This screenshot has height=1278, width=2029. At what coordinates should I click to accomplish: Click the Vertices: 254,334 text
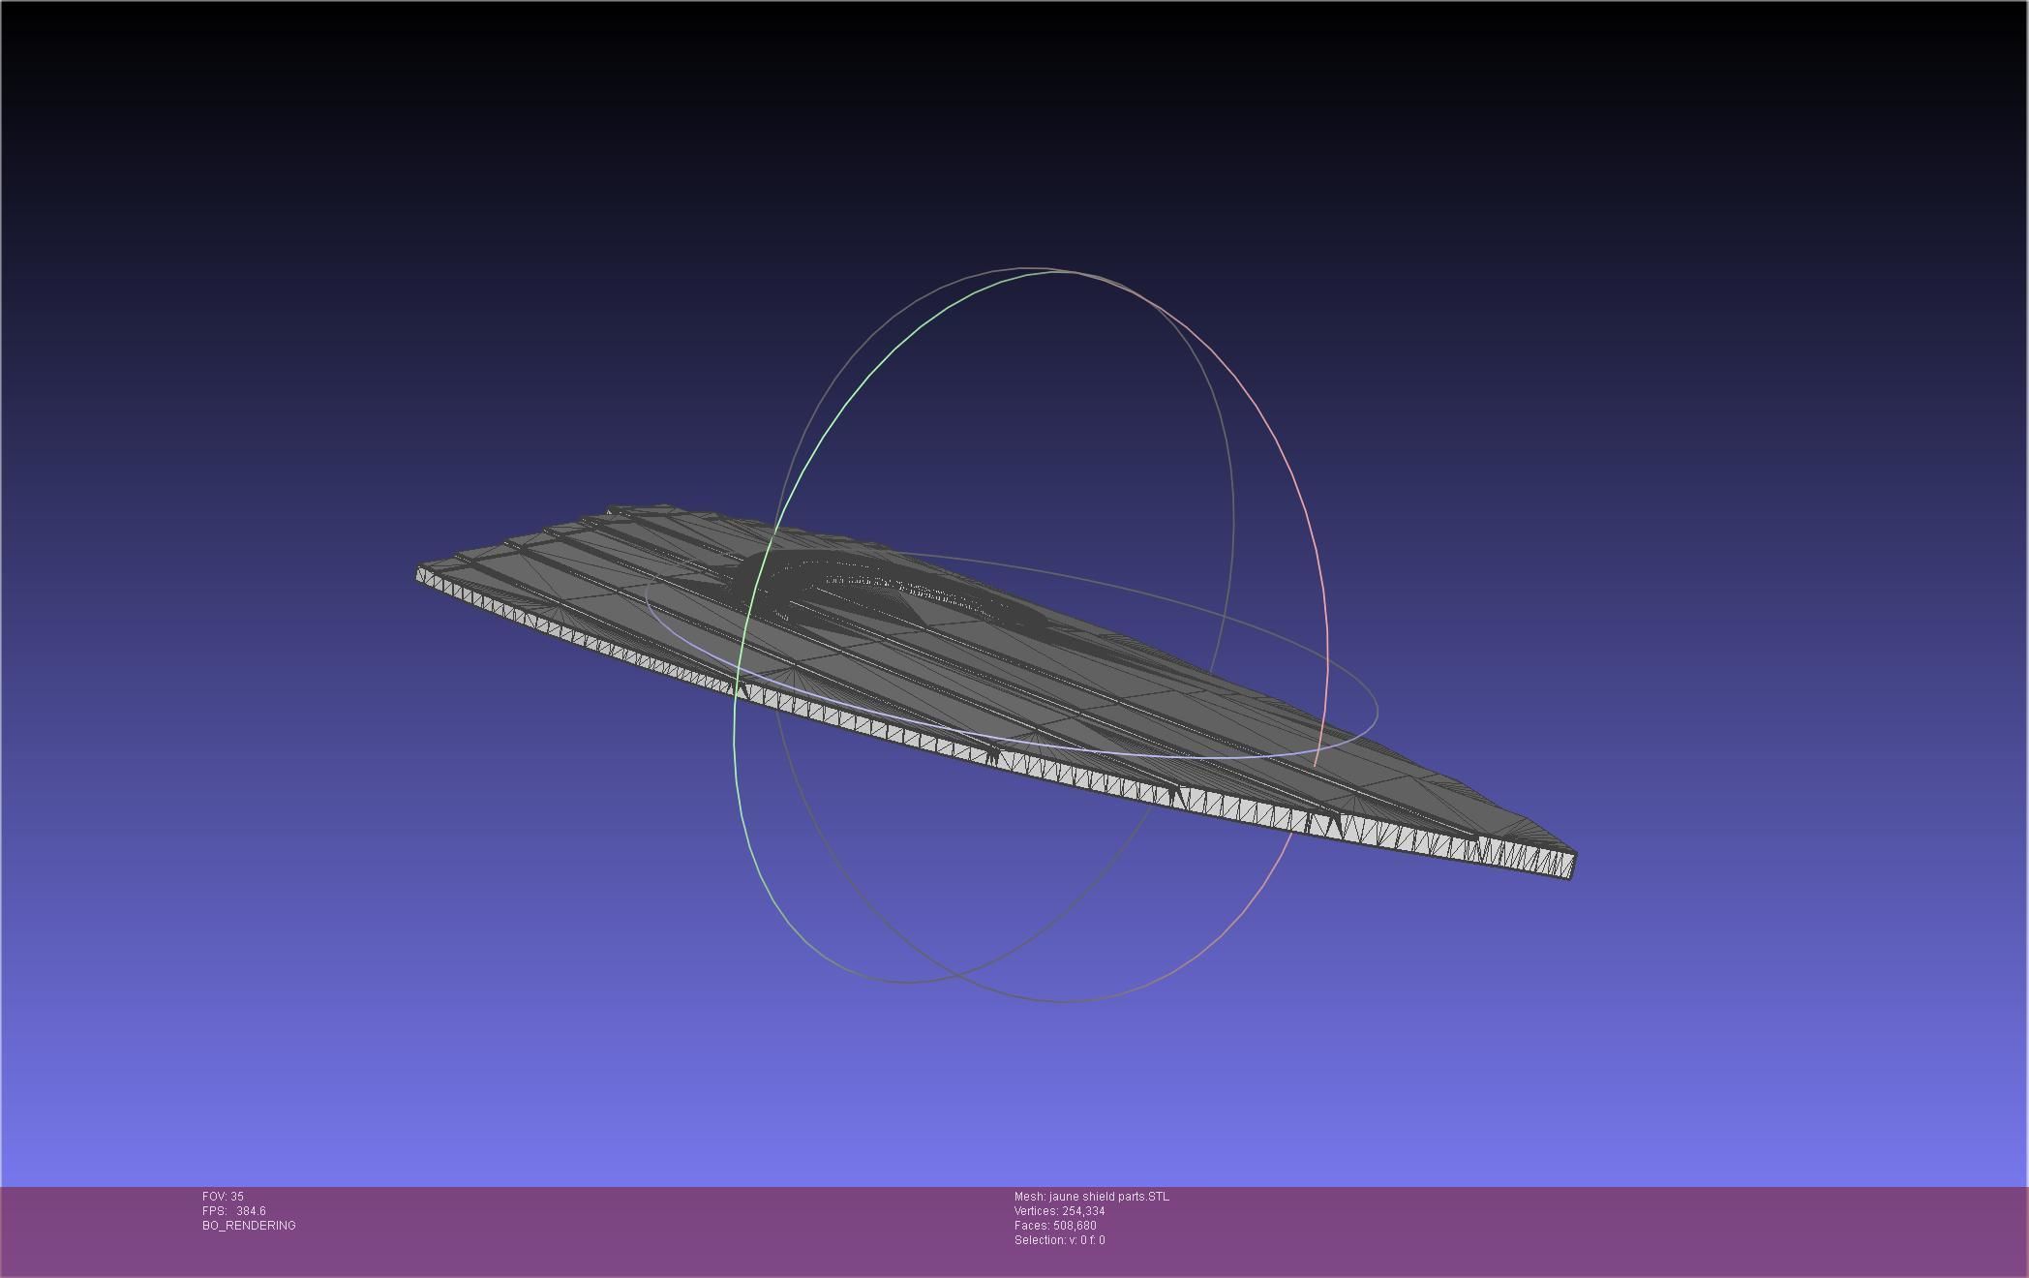1059,1211
